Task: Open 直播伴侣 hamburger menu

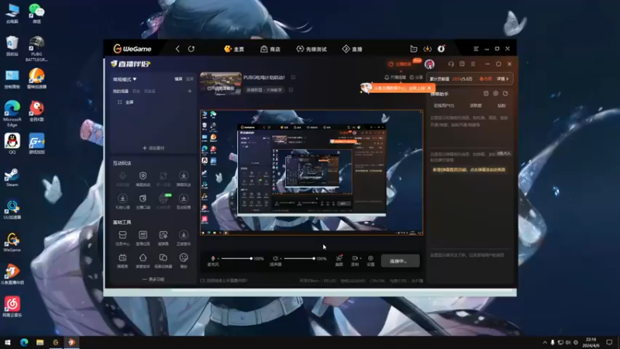Action: pyautogui.click(x=473, y=64)
